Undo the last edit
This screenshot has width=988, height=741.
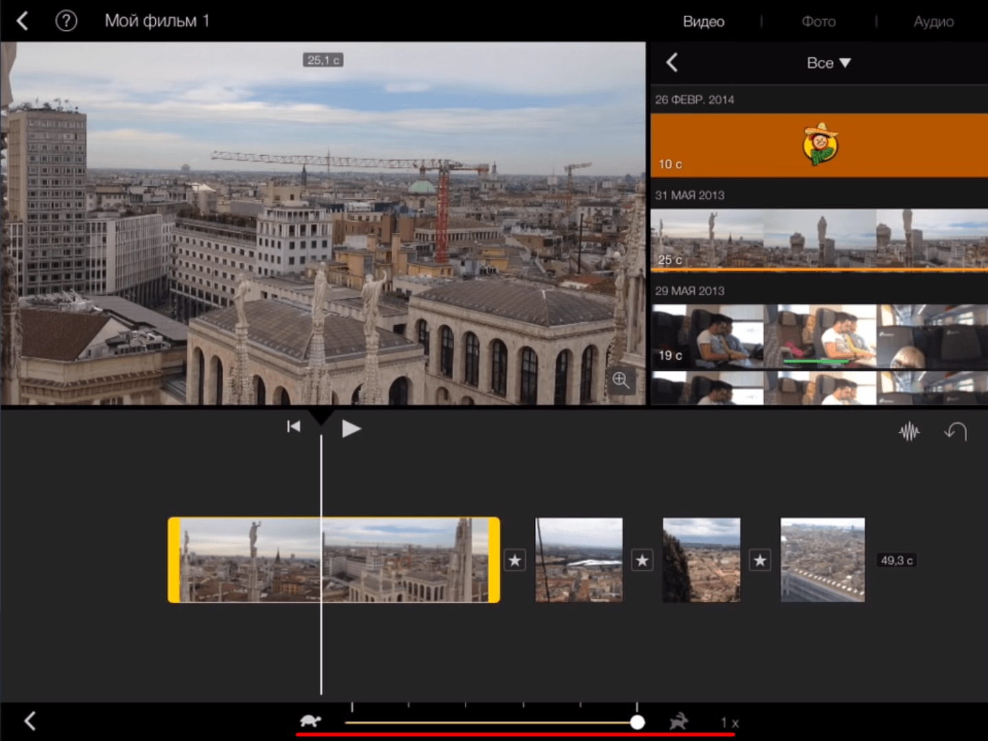pos(956,431)
